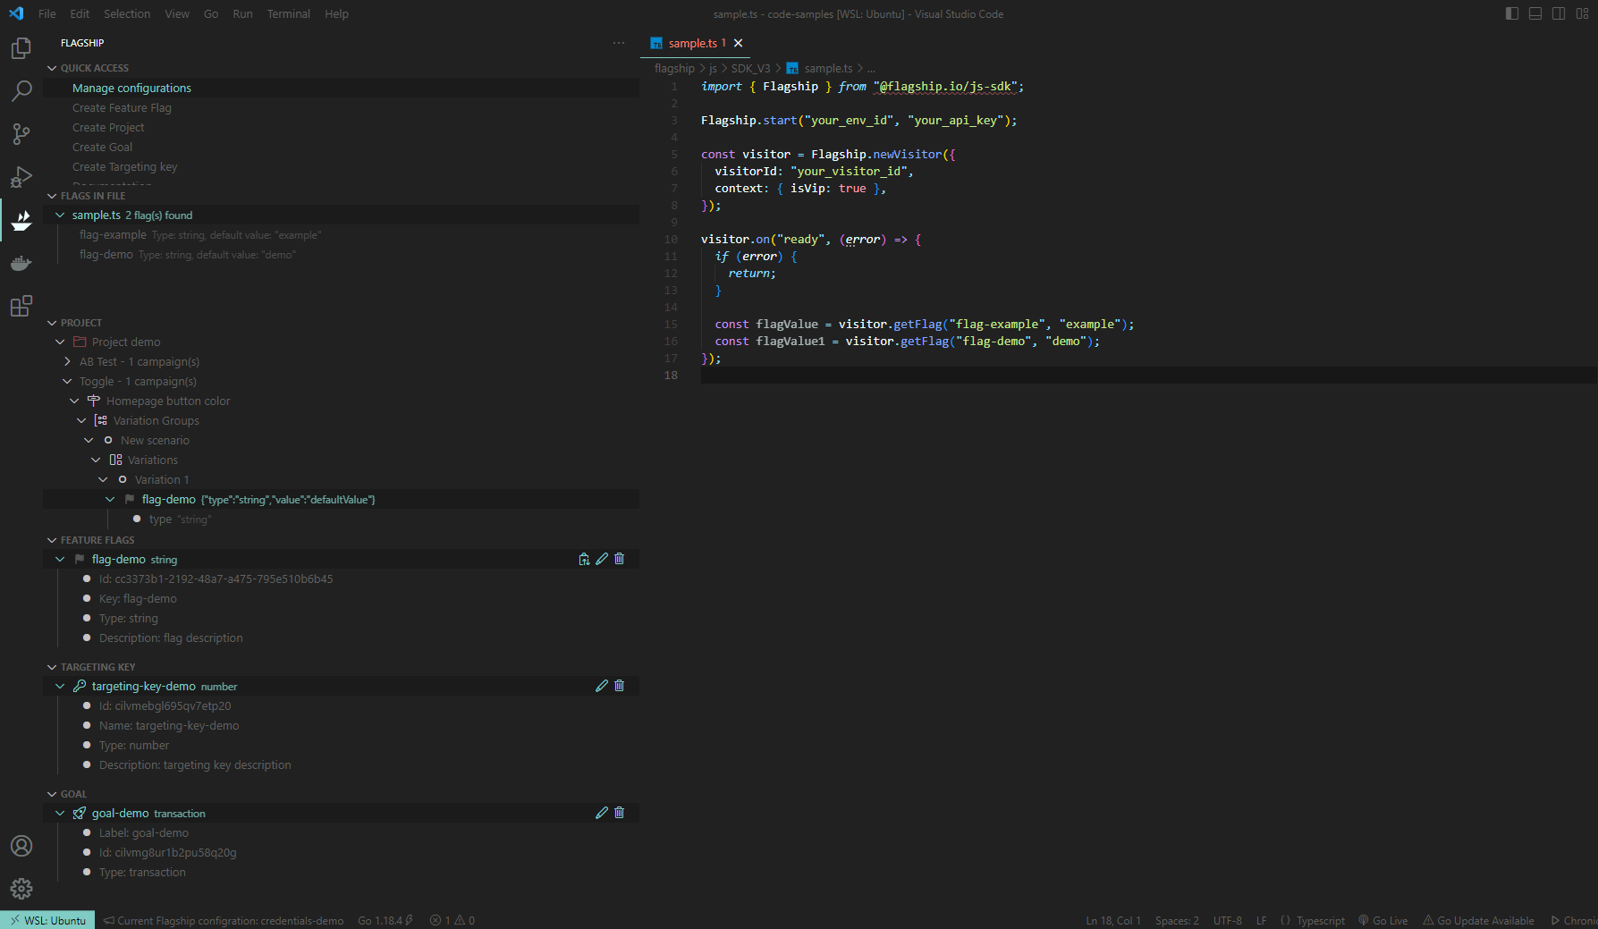Open the Selection menu
Viewport: 1598px width, 929px height.
pos(127,13)
